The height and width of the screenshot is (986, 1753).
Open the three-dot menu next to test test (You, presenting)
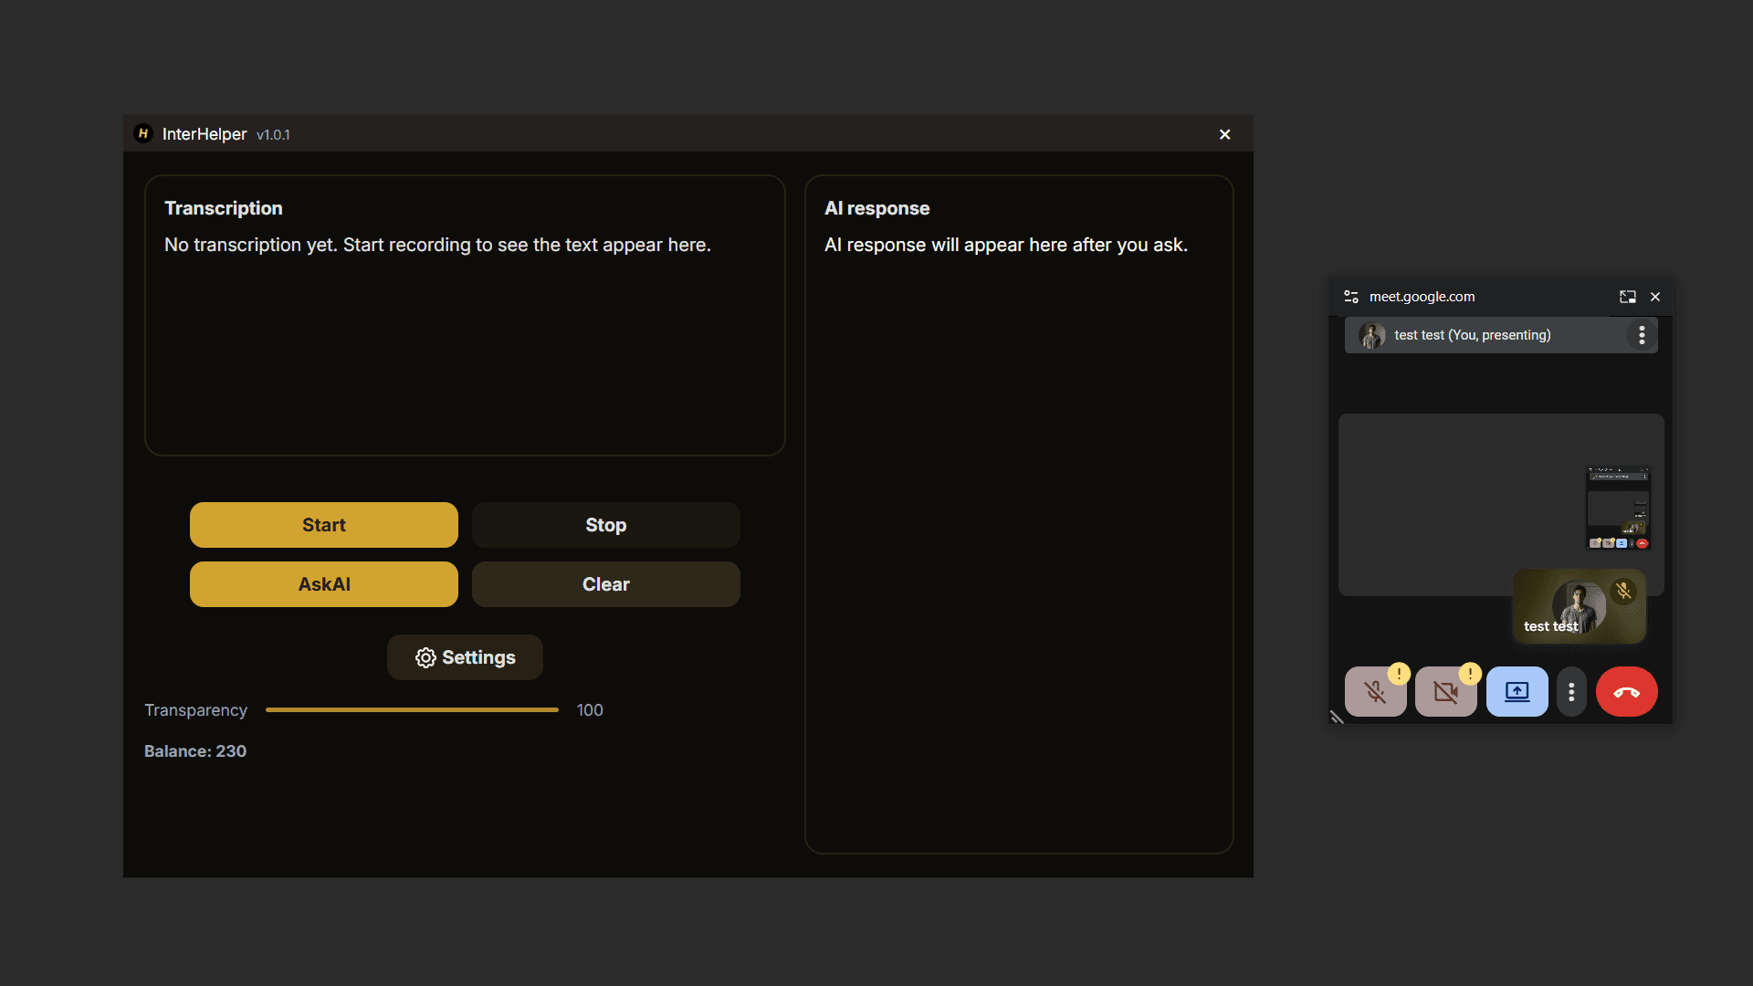coord(1642,335)
